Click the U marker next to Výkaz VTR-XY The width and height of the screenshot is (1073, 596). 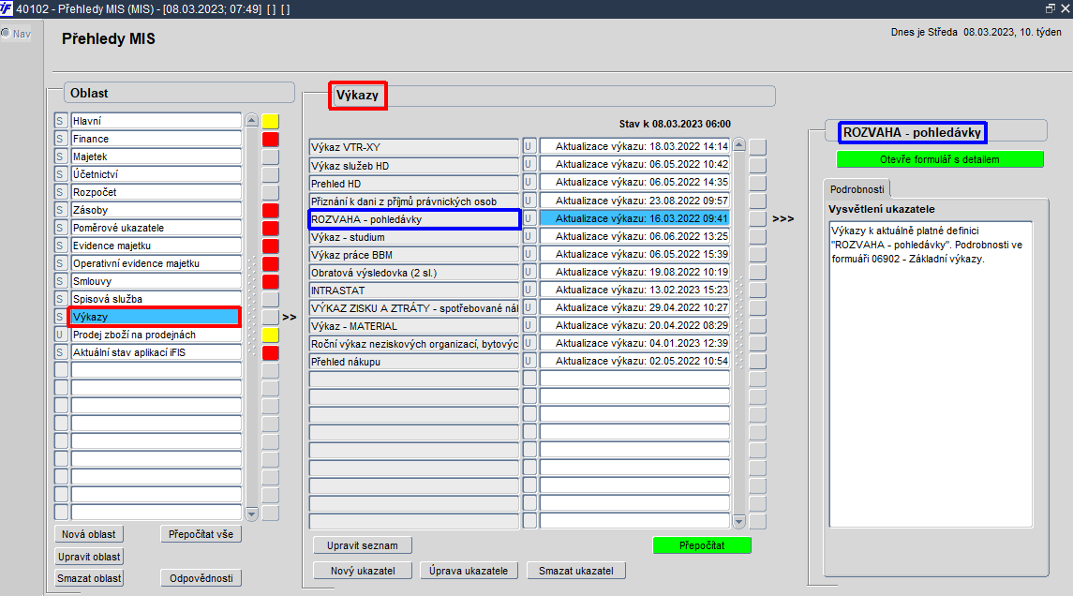click(529, 146)
